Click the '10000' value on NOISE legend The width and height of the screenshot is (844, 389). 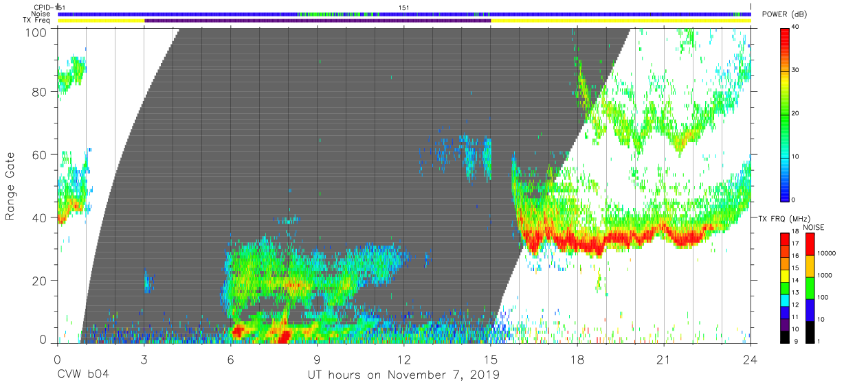(828, 253)
